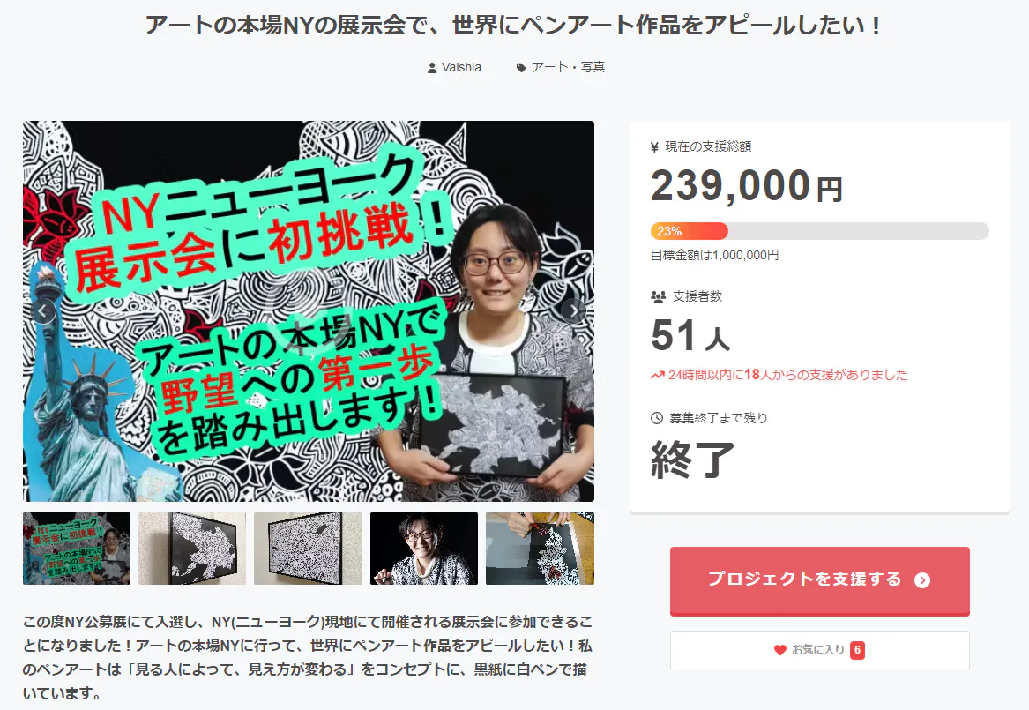Click the heart icon in お気に入り

779,650
